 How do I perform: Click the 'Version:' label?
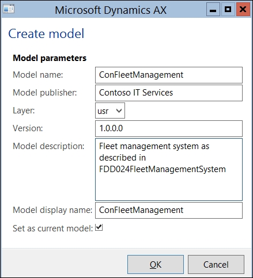[28, 128]
